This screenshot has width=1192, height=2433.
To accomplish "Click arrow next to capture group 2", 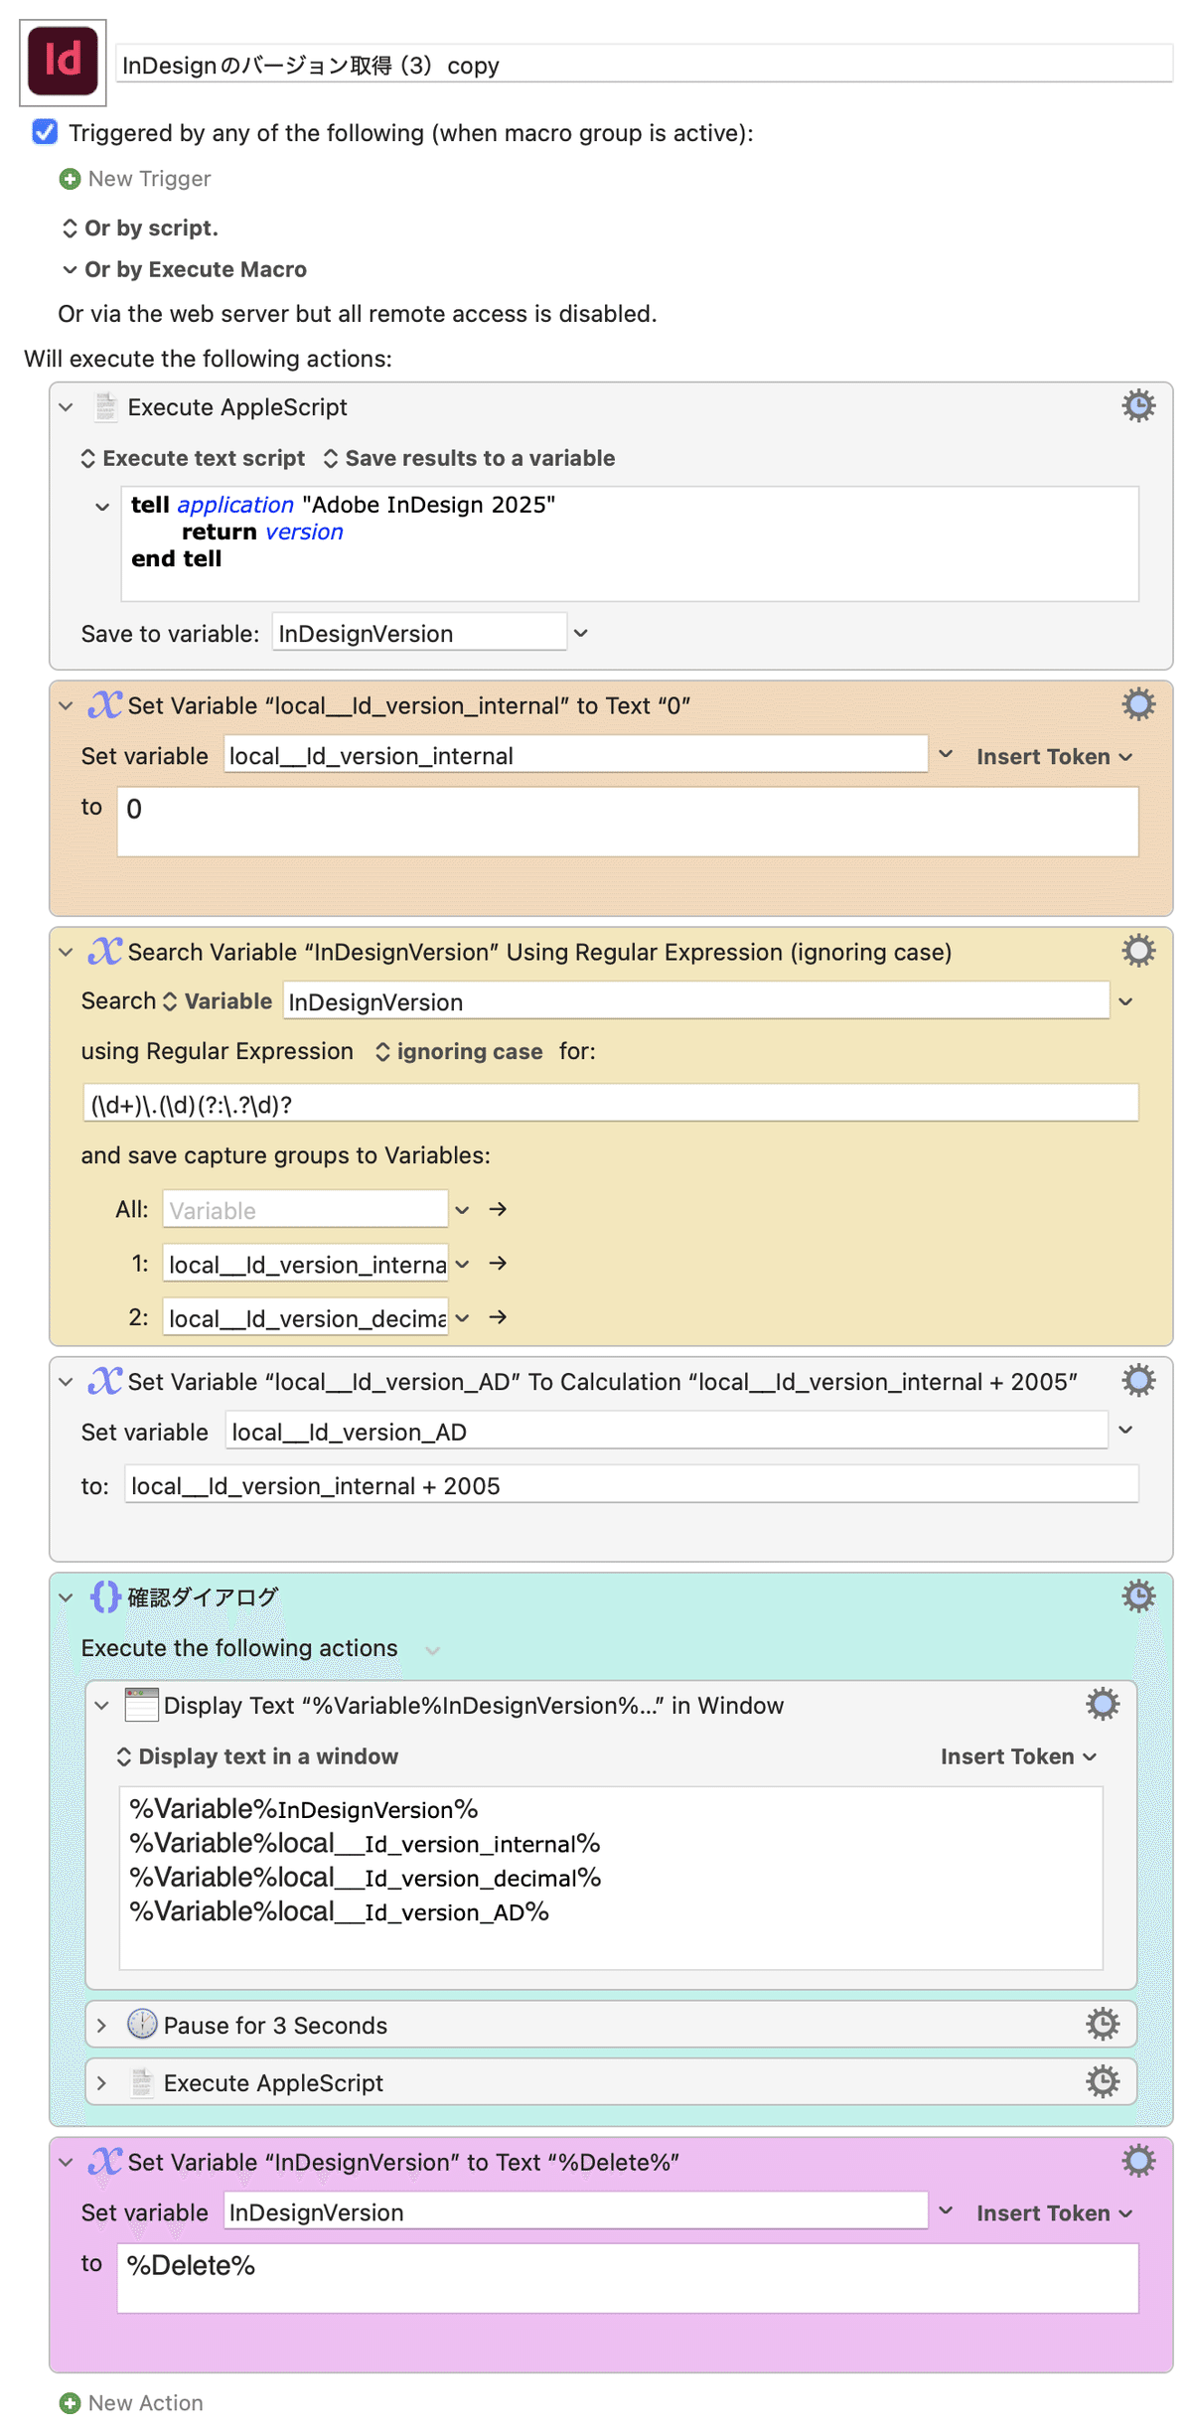I will point(499,1316).
